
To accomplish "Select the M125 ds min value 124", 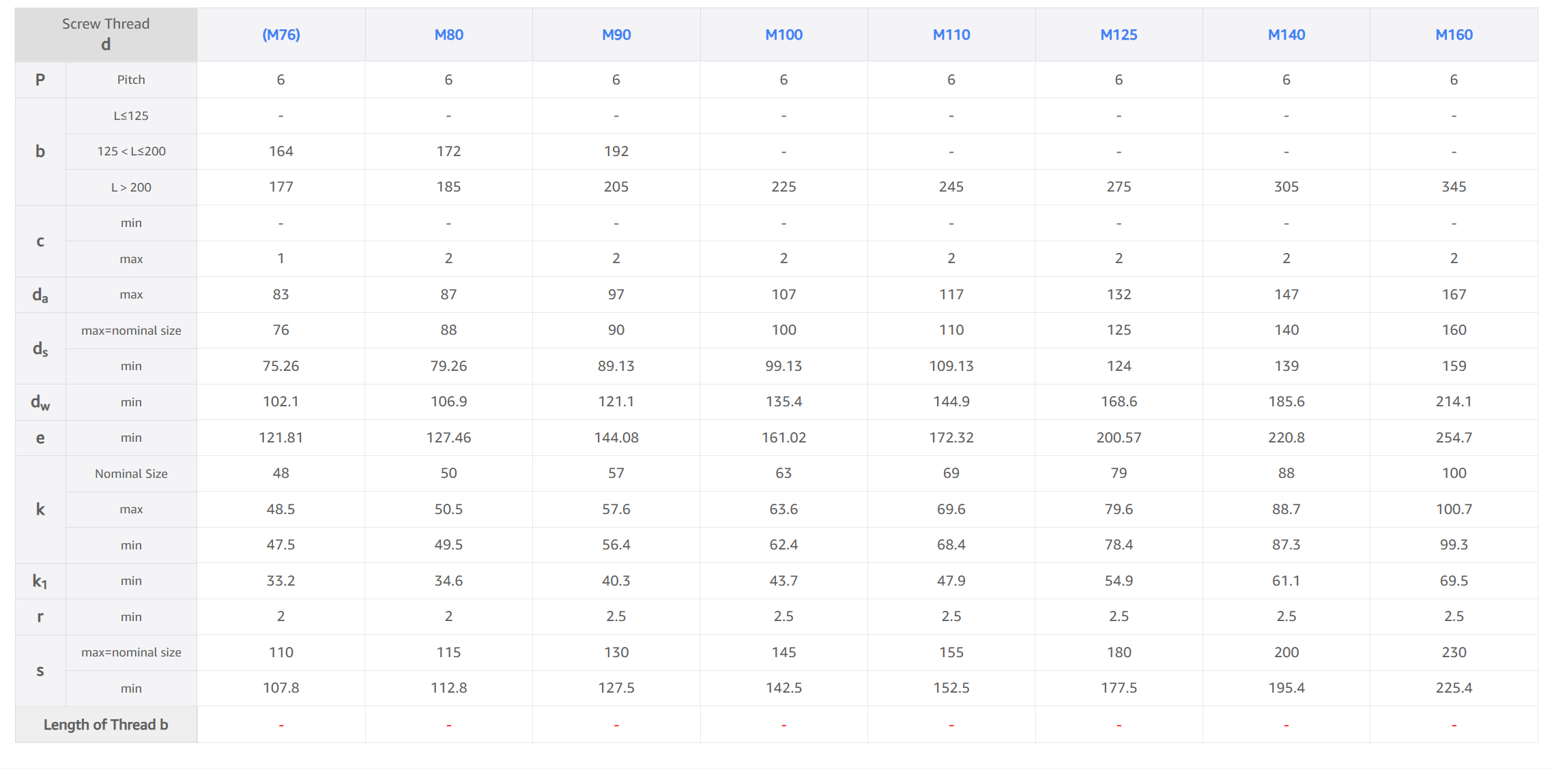I will tap(1119, 366).
